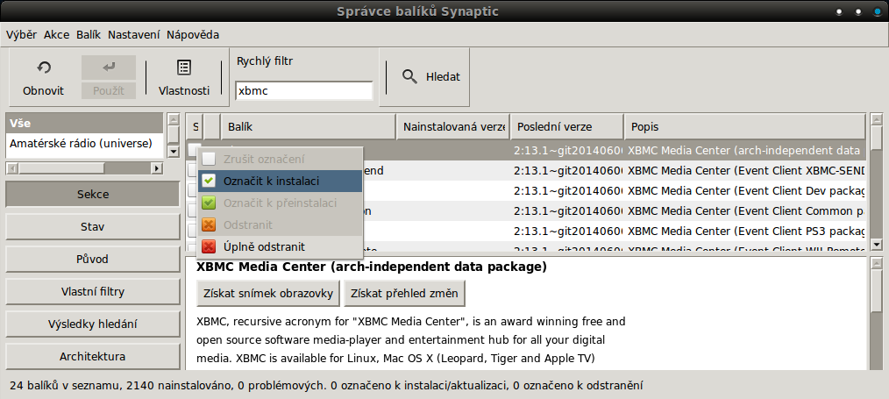Click the blue window control dot

pos(878,11)
